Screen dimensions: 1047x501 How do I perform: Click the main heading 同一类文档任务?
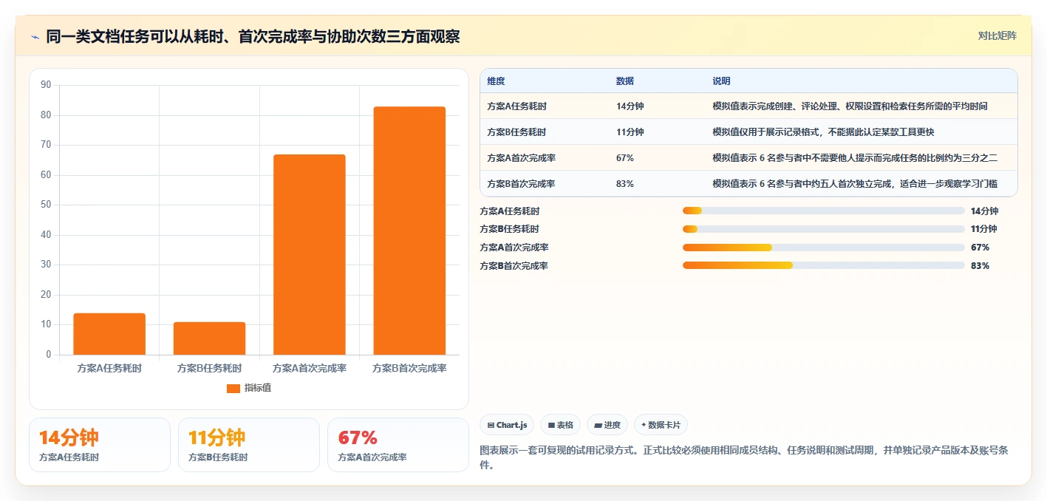(x=253, y=36)
